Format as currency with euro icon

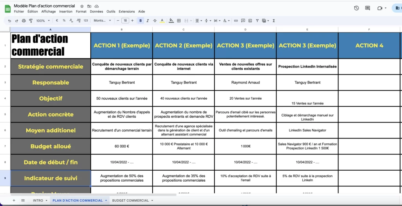point(57,21)
